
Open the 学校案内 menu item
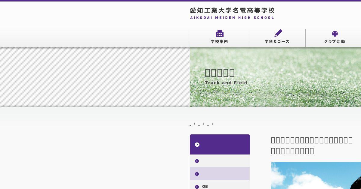[x=219, y=38]
